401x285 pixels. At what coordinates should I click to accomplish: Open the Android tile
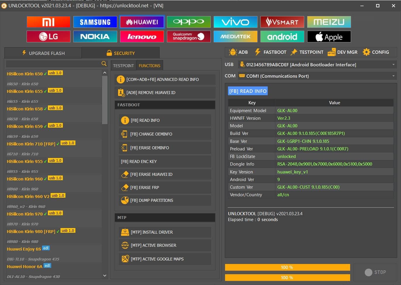[282, 37]
